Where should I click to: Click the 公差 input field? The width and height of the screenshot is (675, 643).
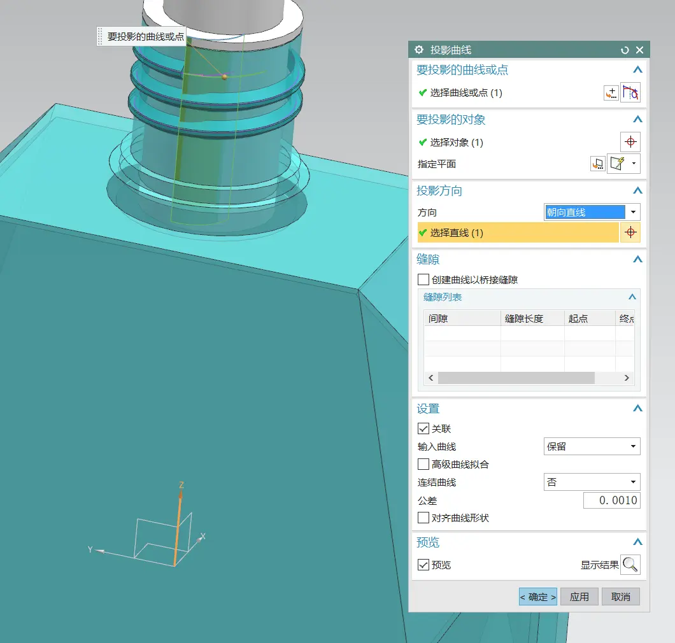point(612,500)
